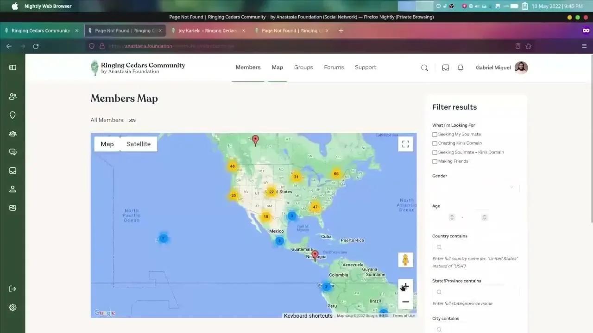593x333 pixels.
Task: Open the Forums nav item
Action: click(x=334, y=68)
